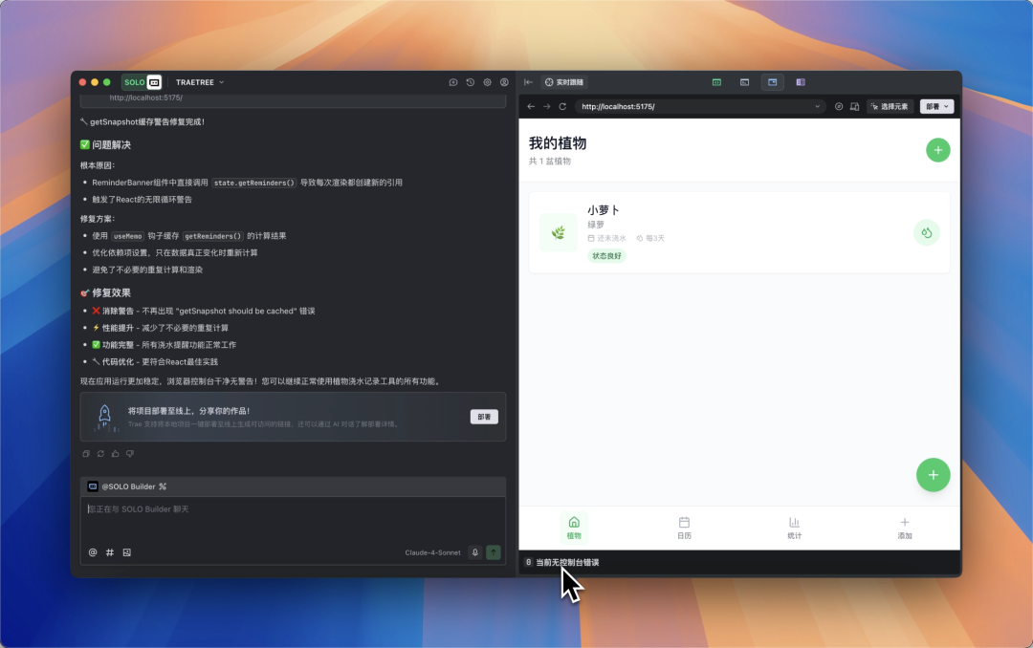This screenshot has width=1033, height=648.
Task: Click the 状态良好 status badge
Action: pyautogui.click(x=606, y=256)
